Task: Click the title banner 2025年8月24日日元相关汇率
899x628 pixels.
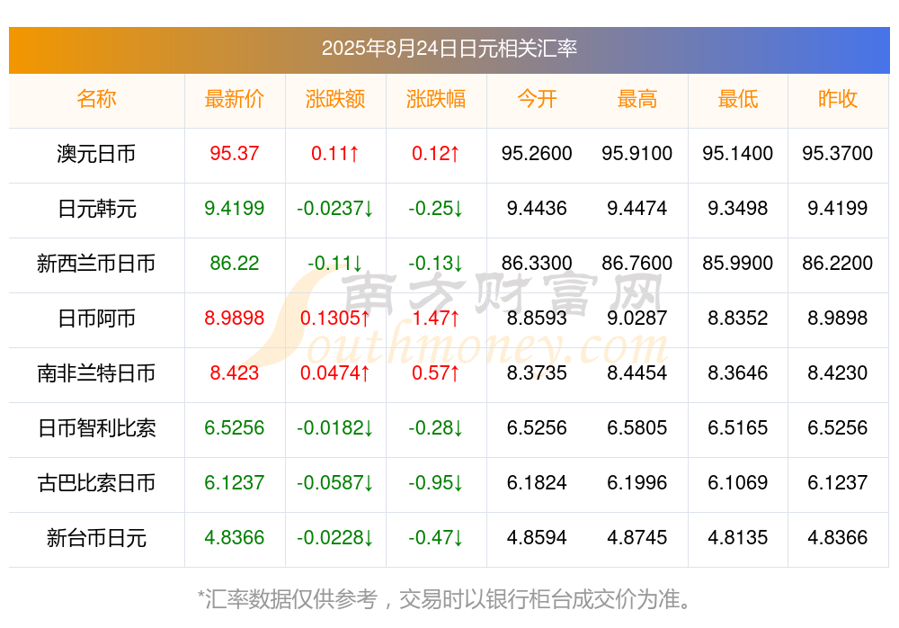Action: [449, 49]
